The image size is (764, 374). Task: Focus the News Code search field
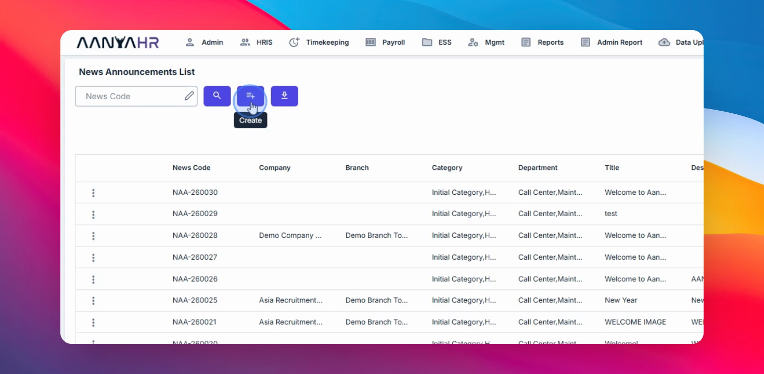point(136,96)
